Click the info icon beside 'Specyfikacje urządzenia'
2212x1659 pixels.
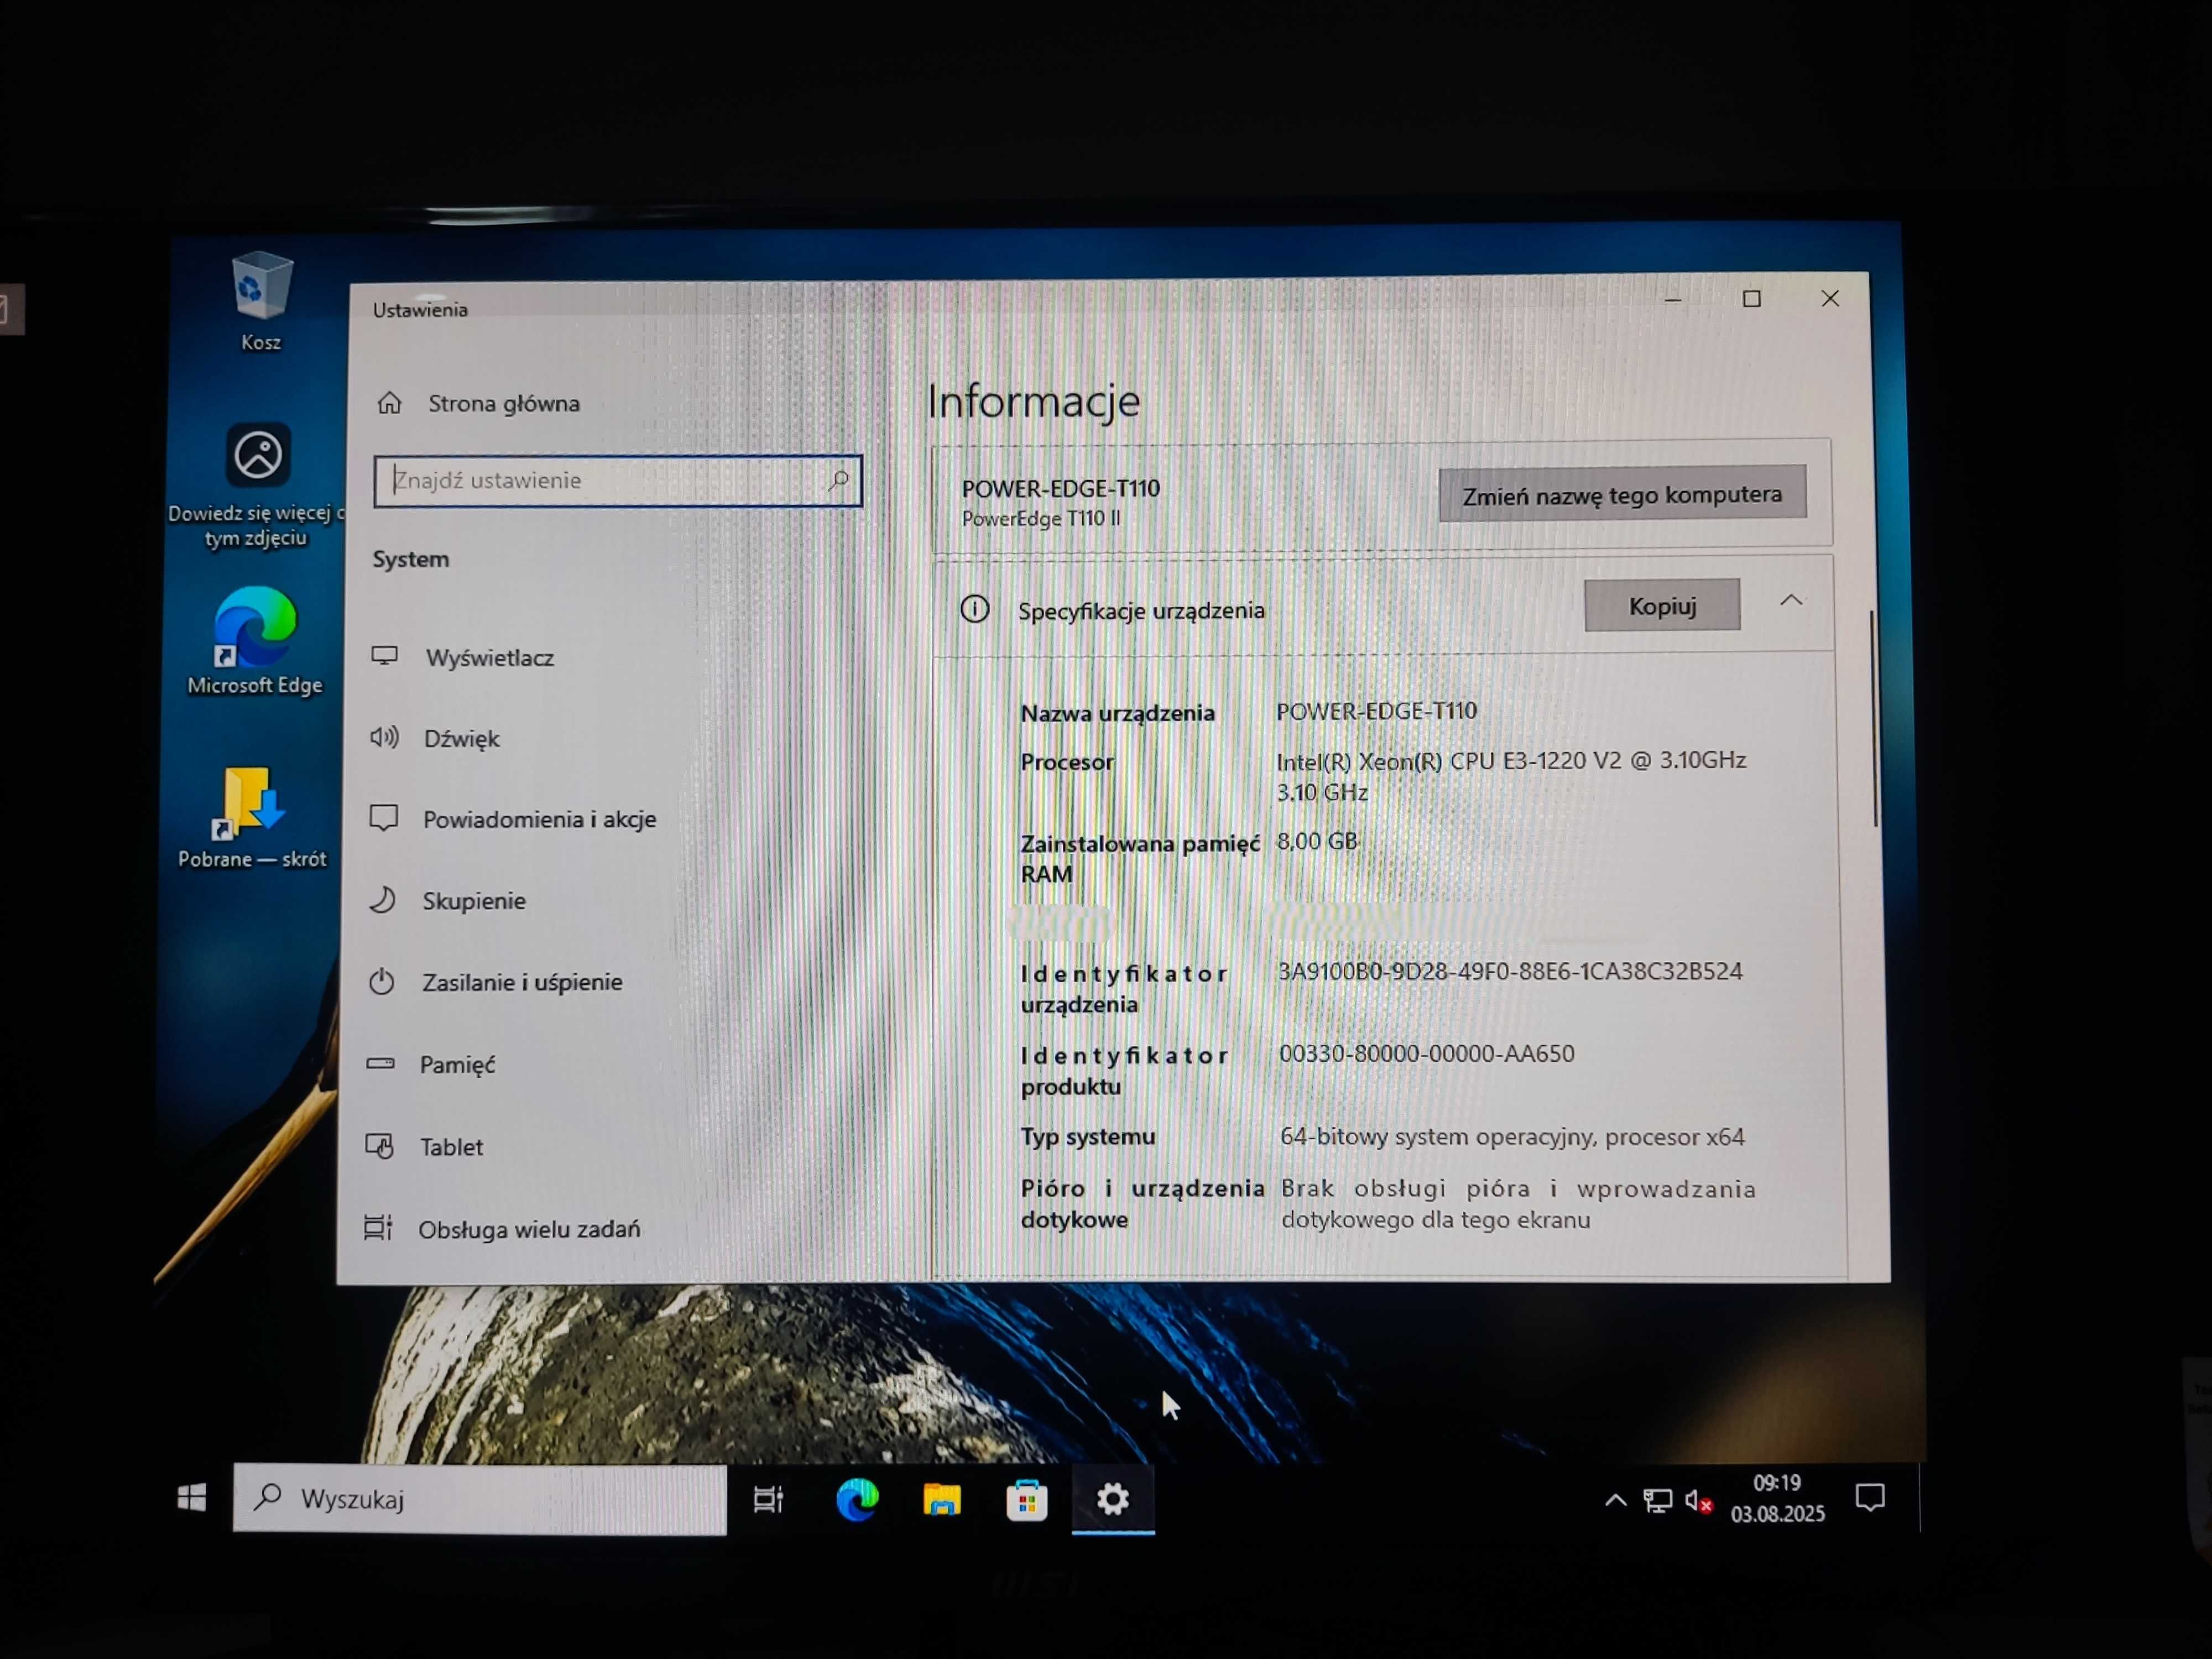click(x=975, y=608)
